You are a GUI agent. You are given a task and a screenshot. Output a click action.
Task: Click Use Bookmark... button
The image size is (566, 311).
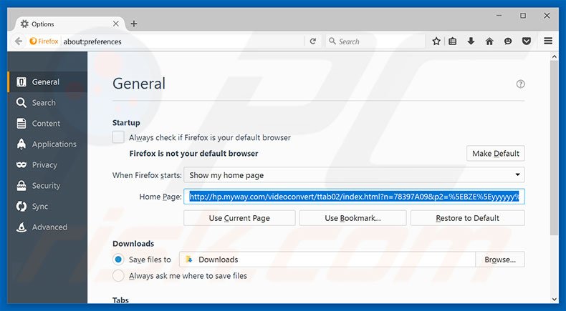352,218
